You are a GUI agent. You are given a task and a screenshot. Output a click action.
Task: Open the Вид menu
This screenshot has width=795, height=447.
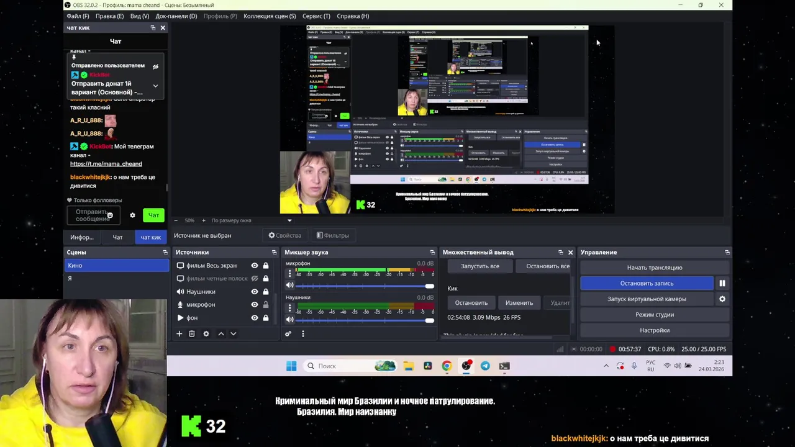coord(140,16)
